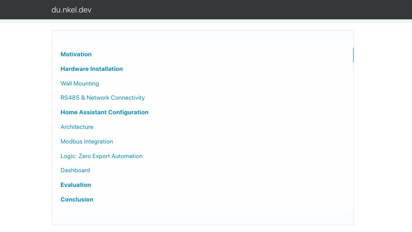The image size is (412, 232).
Task: Select the Modbus Integration link
Action: click(x=87, y=141)
